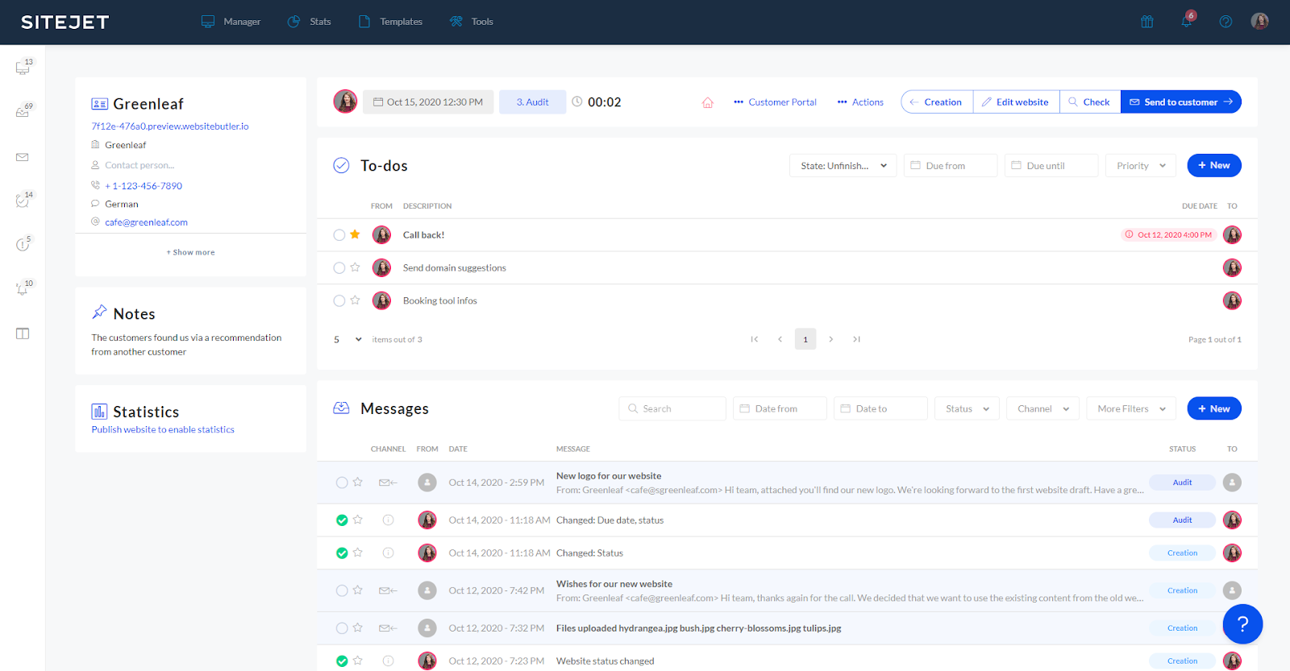Switch to the Check step

click(x=1090, y=101)
